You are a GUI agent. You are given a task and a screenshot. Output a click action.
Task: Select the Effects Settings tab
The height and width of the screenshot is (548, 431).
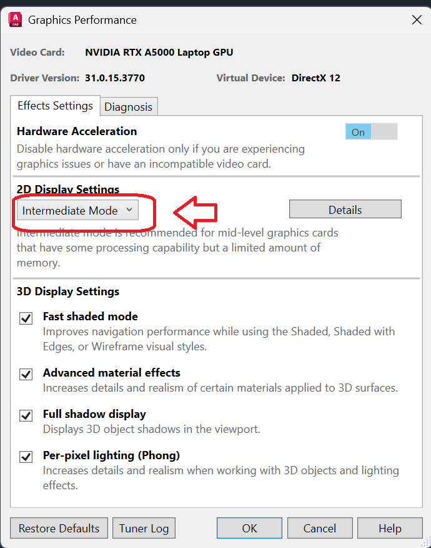(x=55, y=106)
